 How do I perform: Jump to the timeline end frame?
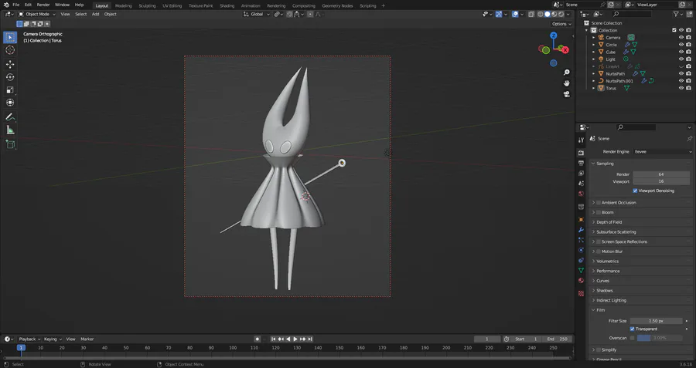(310, 339)
